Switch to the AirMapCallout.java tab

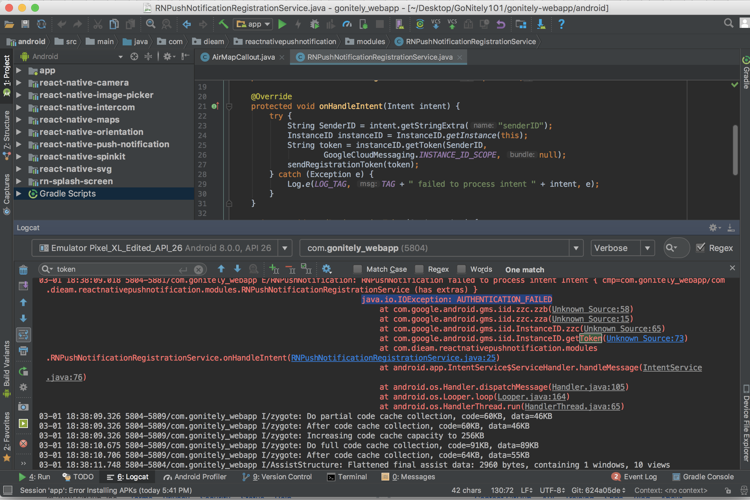243,57
